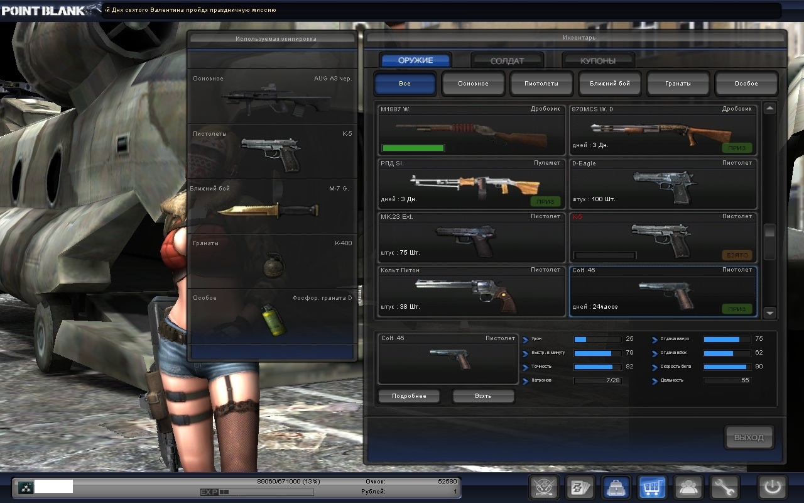Switch to the ОРУЖИЕ tab
804x503 pixels.
click(x=415, y=60)
